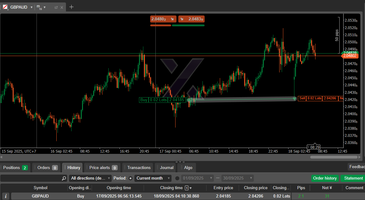This screenshot has height=200, width=365.
Task: Click the GBPAUD chart type icon
Action: [x=5, y=7]
